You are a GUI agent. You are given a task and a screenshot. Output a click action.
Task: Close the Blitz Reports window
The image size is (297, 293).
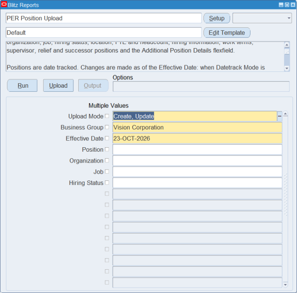pos(293,5)
